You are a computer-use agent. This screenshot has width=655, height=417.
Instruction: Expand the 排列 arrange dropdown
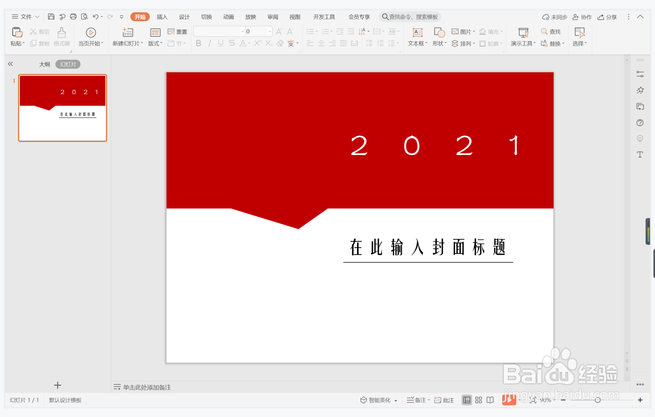(474, 43)
